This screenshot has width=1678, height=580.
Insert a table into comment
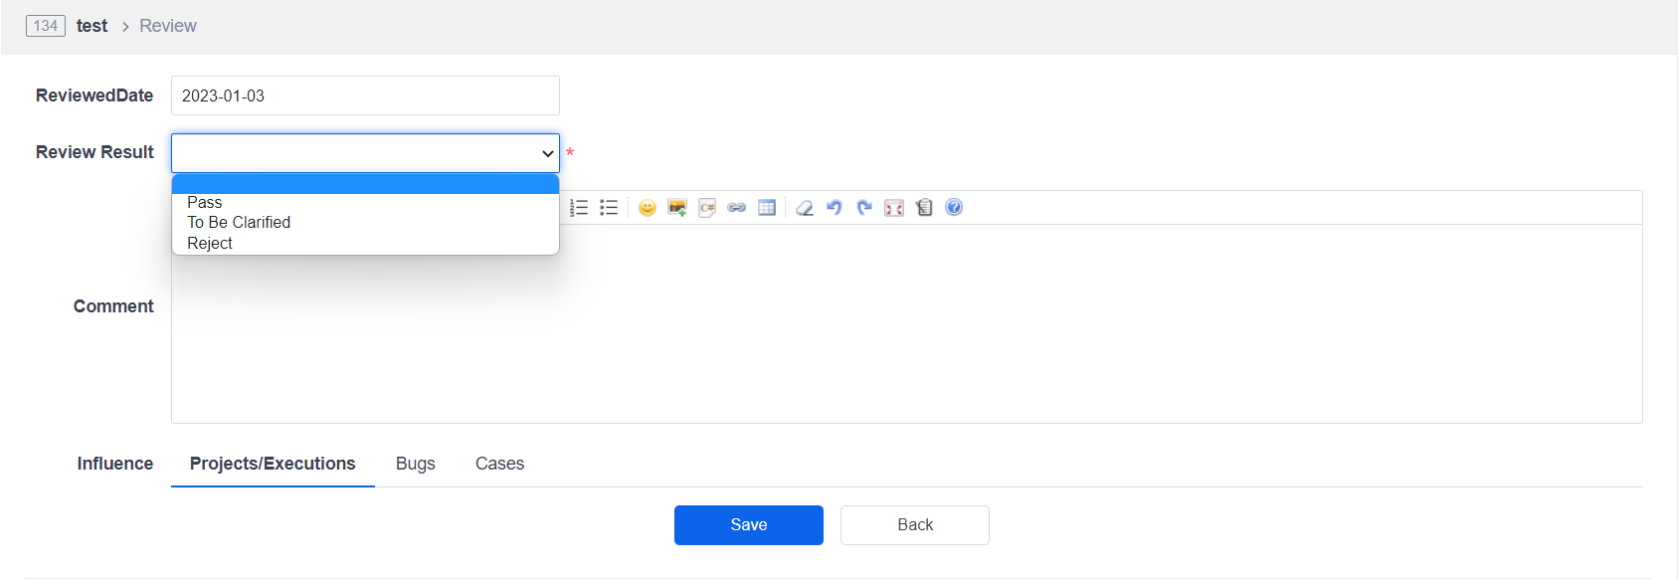[x=767, y=208]
